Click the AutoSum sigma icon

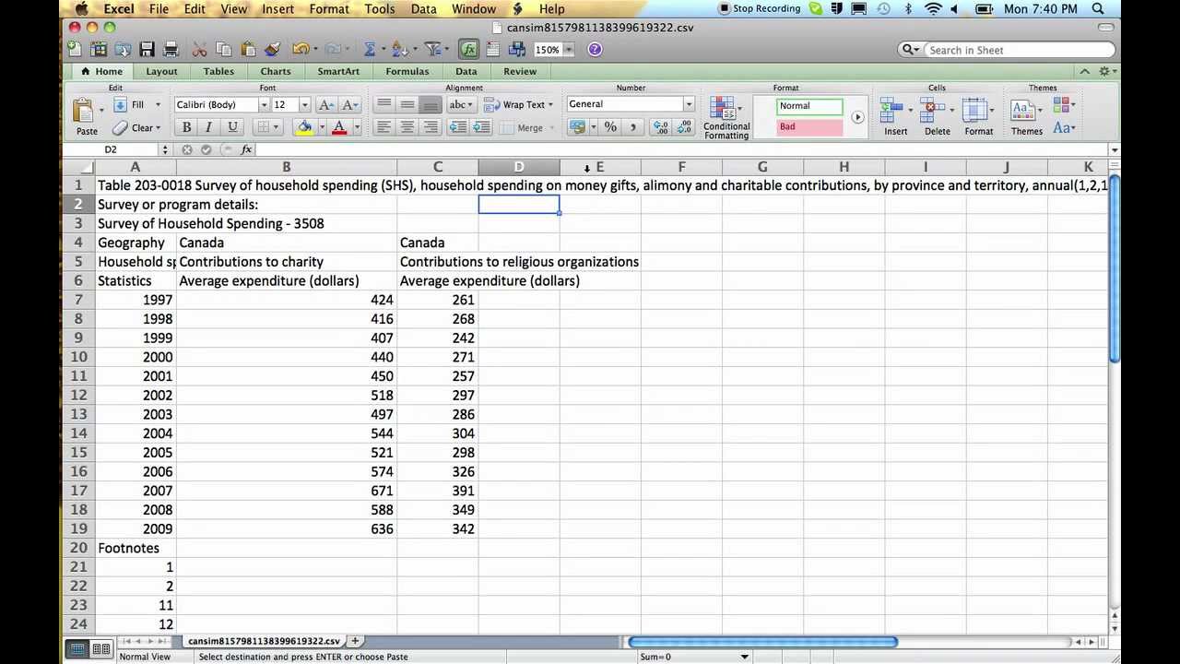point(370,50)
